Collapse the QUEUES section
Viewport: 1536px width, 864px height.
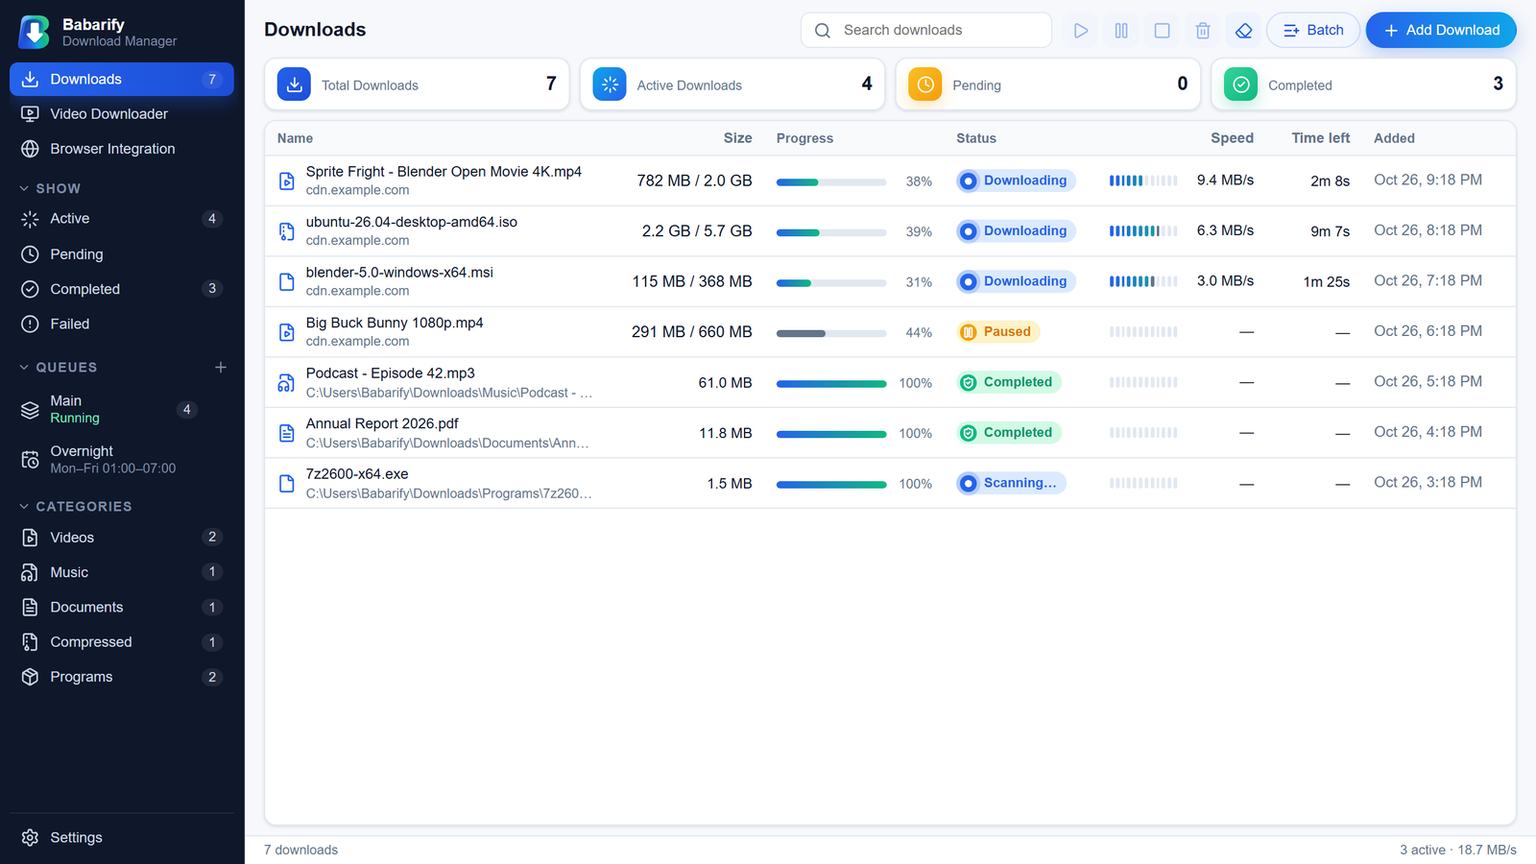[x=58, y=367]
